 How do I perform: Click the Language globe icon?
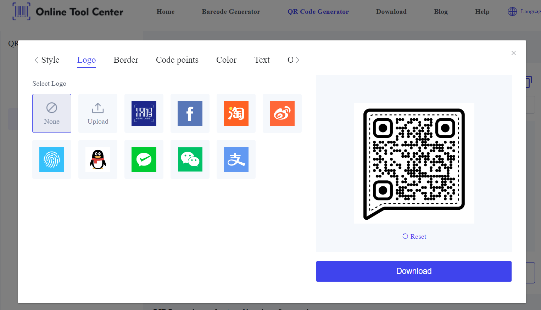[x=512, y=12]
